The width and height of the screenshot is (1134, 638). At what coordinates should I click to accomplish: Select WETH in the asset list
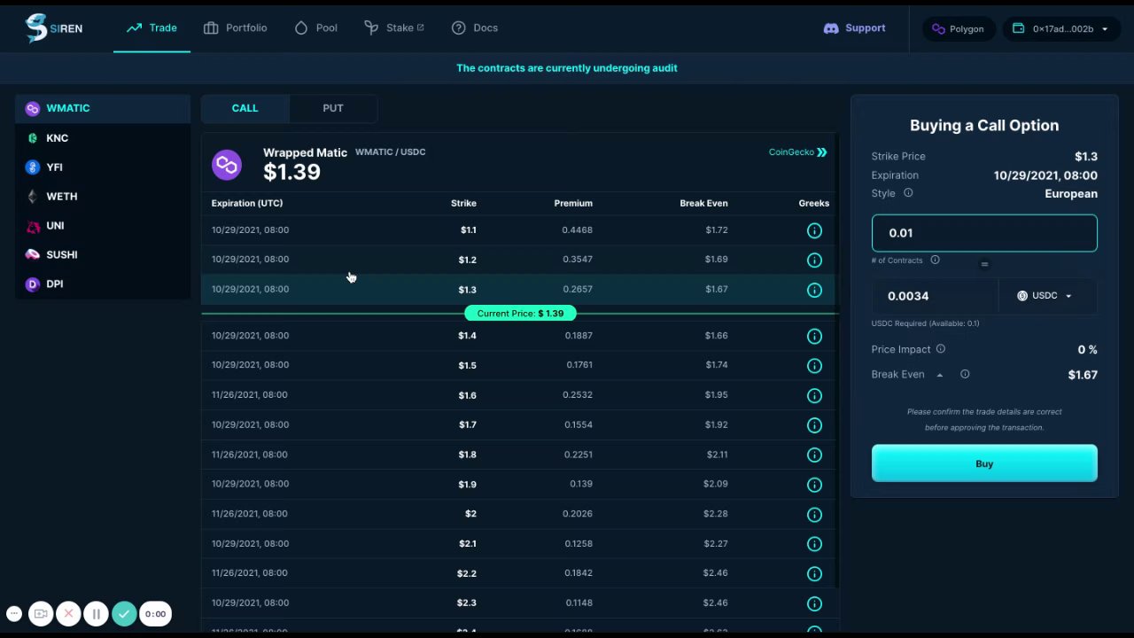[103, 197]
